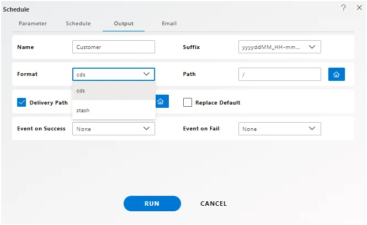Image resolution: width=367 pixels, height=225 pixels.
Task: Expand the Event on Fail dropdown
Action: pos(312,129)
